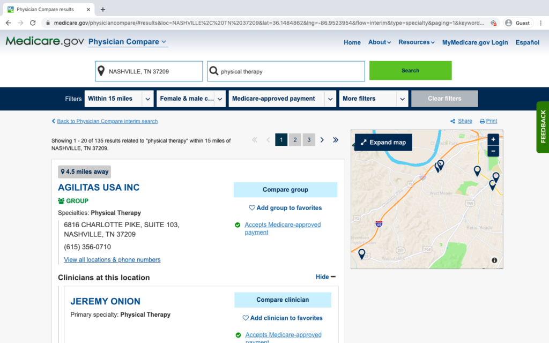Open the Resources menu
This screenshot has height=343, width=549.
pyautogui.click(x=416, y=42)
